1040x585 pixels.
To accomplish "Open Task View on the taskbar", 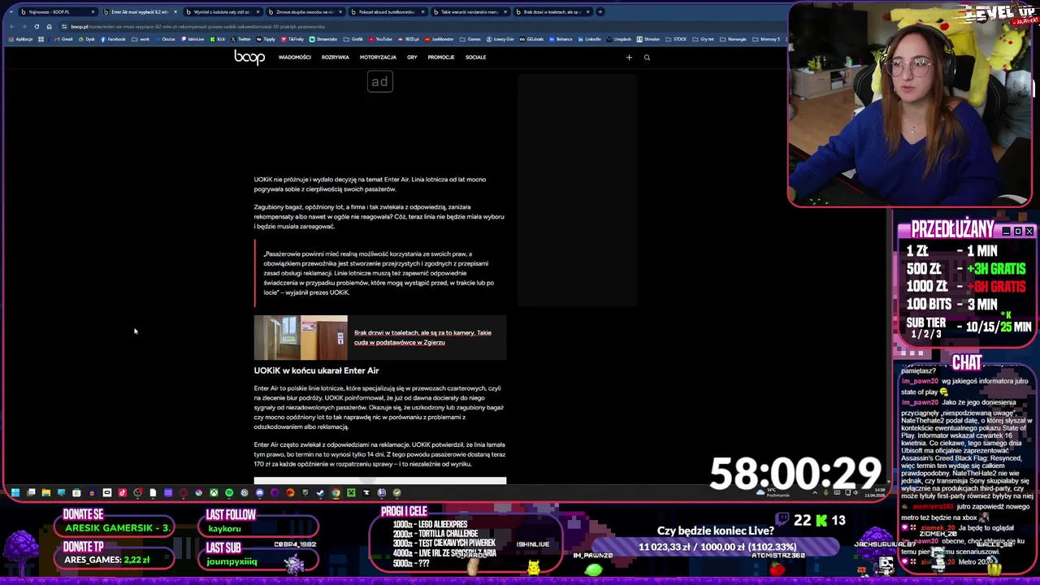I will click(x=31, y=492).
